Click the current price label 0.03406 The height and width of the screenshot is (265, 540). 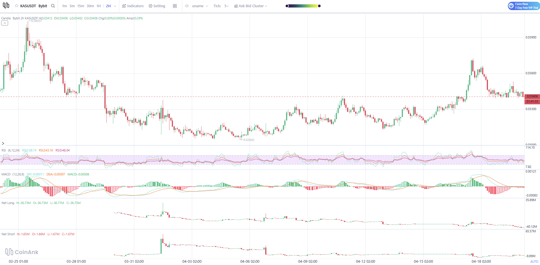pos(532,96)
